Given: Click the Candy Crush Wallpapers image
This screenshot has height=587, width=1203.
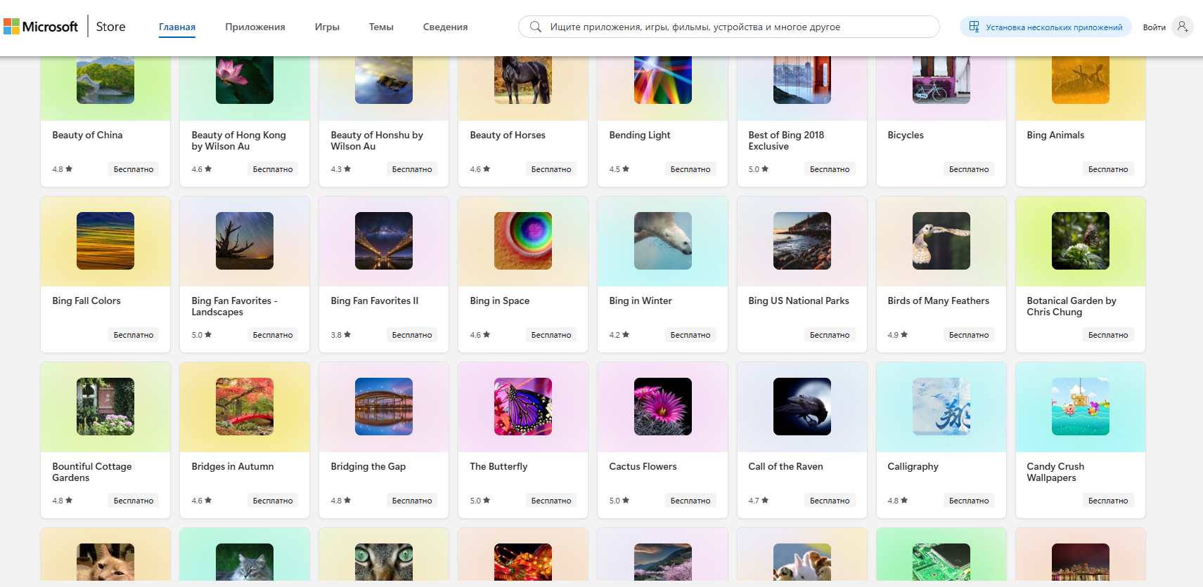Looking at the screenshot, I should [1081, 407].
